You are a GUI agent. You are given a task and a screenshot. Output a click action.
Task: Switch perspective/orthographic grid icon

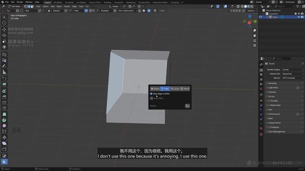(x=254, y=46)
